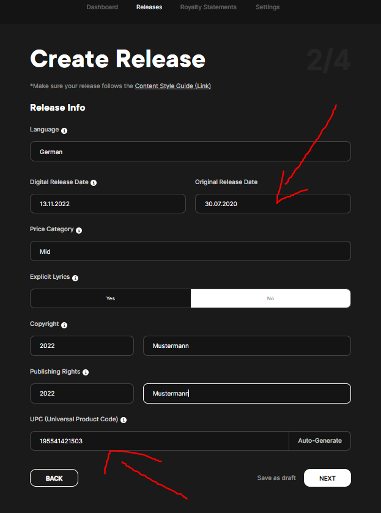The image size is (381, 513).
Task: Open the Original Release Date field
Action: pyautogui.click(x=273, y=204)
